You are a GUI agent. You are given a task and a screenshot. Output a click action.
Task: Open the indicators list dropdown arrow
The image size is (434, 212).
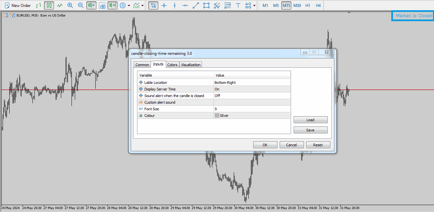pyautogui.click(x=142, y=6)
